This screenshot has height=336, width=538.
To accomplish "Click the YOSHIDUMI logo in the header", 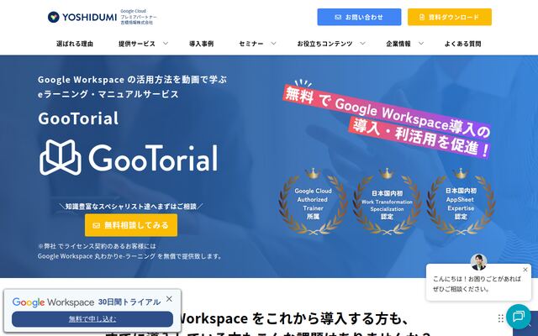I will pos(82,17).
